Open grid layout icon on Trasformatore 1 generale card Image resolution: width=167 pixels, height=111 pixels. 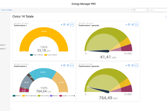pyautogui.click(x=129, y=24)
